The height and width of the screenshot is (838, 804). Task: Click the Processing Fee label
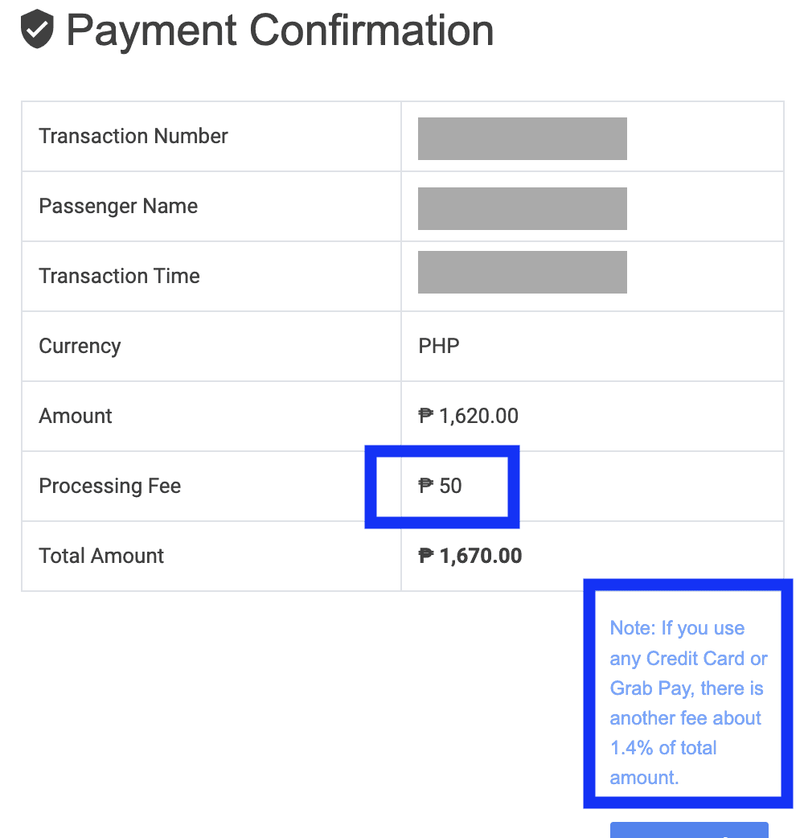pos(110,486)
